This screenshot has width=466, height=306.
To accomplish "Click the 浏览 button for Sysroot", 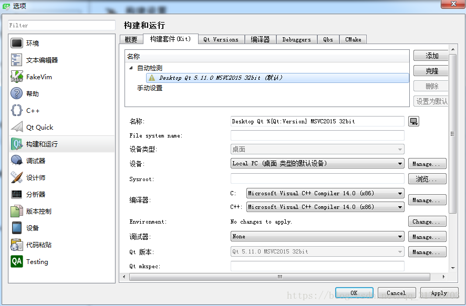I will click(427, 179).
